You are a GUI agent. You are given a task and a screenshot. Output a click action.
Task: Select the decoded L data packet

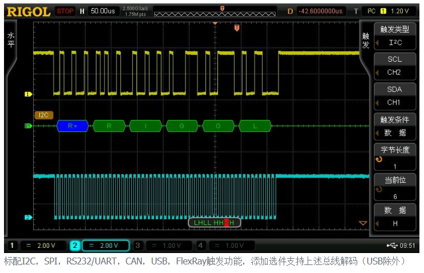(x=255, y=126)
